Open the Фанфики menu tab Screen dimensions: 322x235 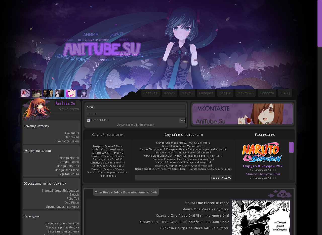[246, 93]
